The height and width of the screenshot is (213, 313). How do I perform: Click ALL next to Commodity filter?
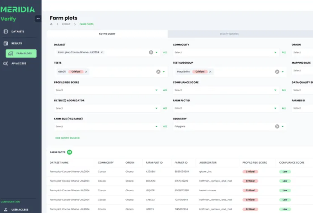(x=284, y=52)
